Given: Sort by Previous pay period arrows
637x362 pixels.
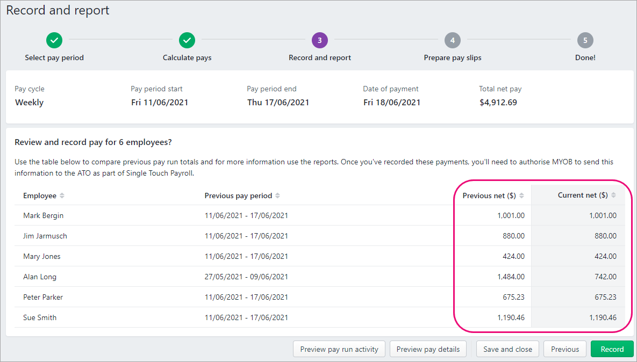Looking at the screenshot, I should click(277, 196).
